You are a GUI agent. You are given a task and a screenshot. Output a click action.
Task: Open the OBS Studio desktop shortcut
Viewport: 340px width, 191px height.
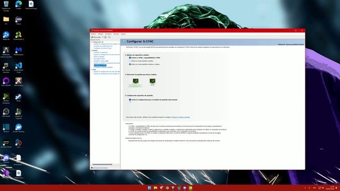pyautogui.click(x=6, y=112)
